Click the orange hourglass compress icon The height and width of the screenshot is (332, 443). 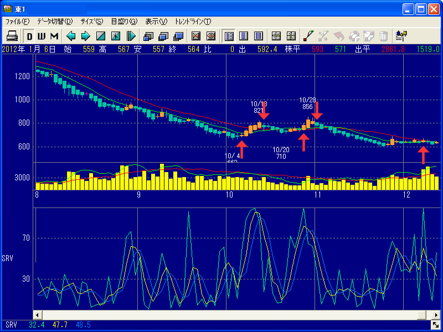[x=196, y=36]
